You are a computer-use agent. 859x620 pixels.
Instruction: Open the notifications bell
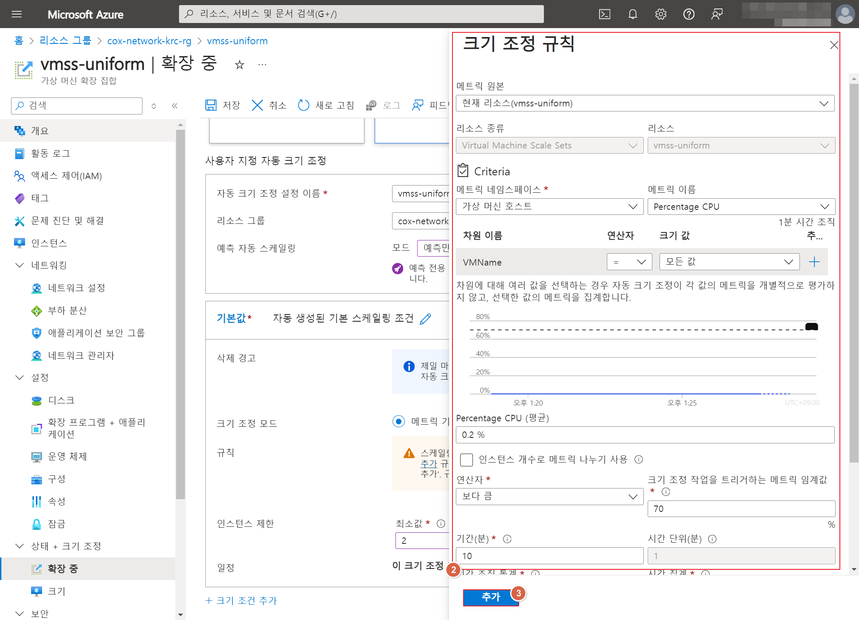pos(632,14)
